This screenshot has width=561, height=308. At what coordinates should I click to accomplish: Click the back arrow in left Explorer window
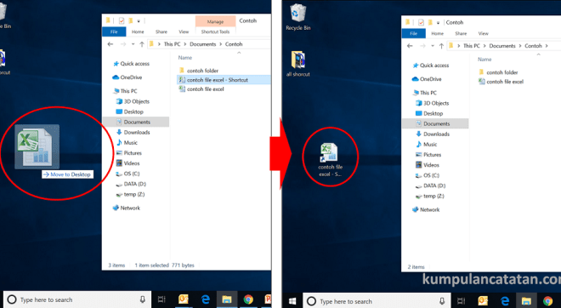pyautogui.click(x=110, y=44)
